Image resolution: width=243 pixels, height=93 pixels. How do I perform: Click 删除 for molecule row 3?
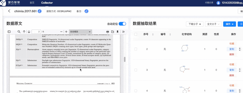[x=232, y=75]
